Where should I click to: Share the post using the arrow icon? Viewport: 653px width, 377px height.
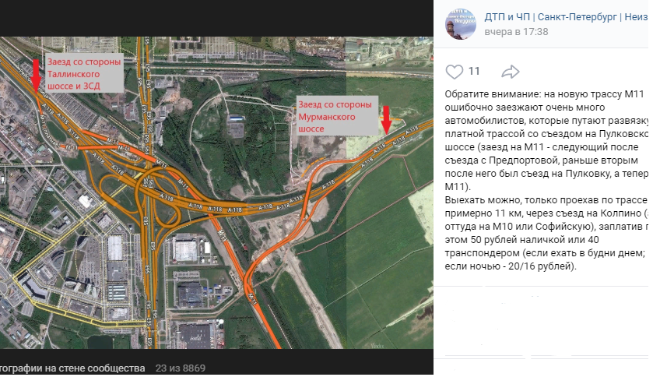510,72
